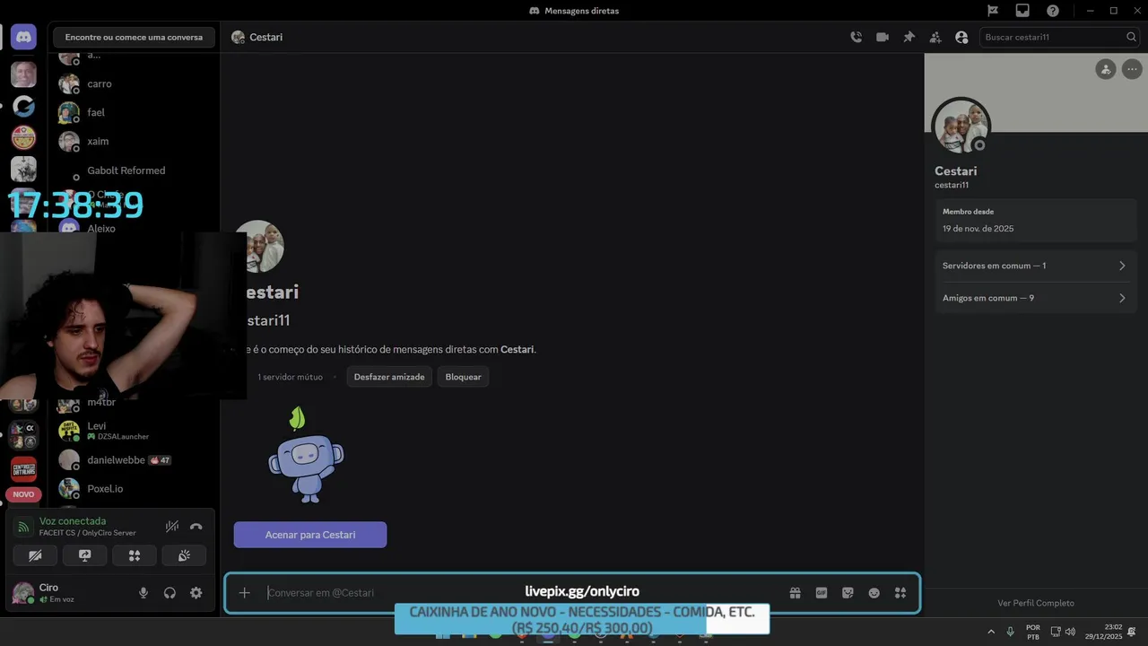Expand Amigos em comum — 9
1148x646 pixels.
(1036, 298)
